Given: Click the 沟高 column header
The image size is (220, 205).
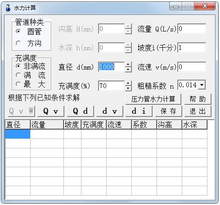Looking at the screenshot, I should [169, 125].
